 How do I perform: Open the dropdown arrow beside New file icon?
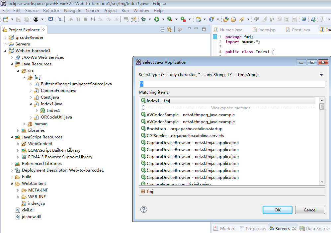[x=12, y=19]
